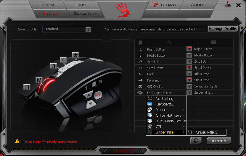The width and height of the screenshot is (246, 156).
Task: Open the Core2 tab
Action: 46,5
